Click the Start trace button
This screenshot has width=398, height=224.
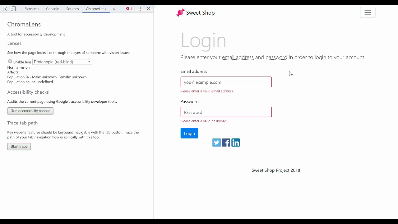[19, 147]
